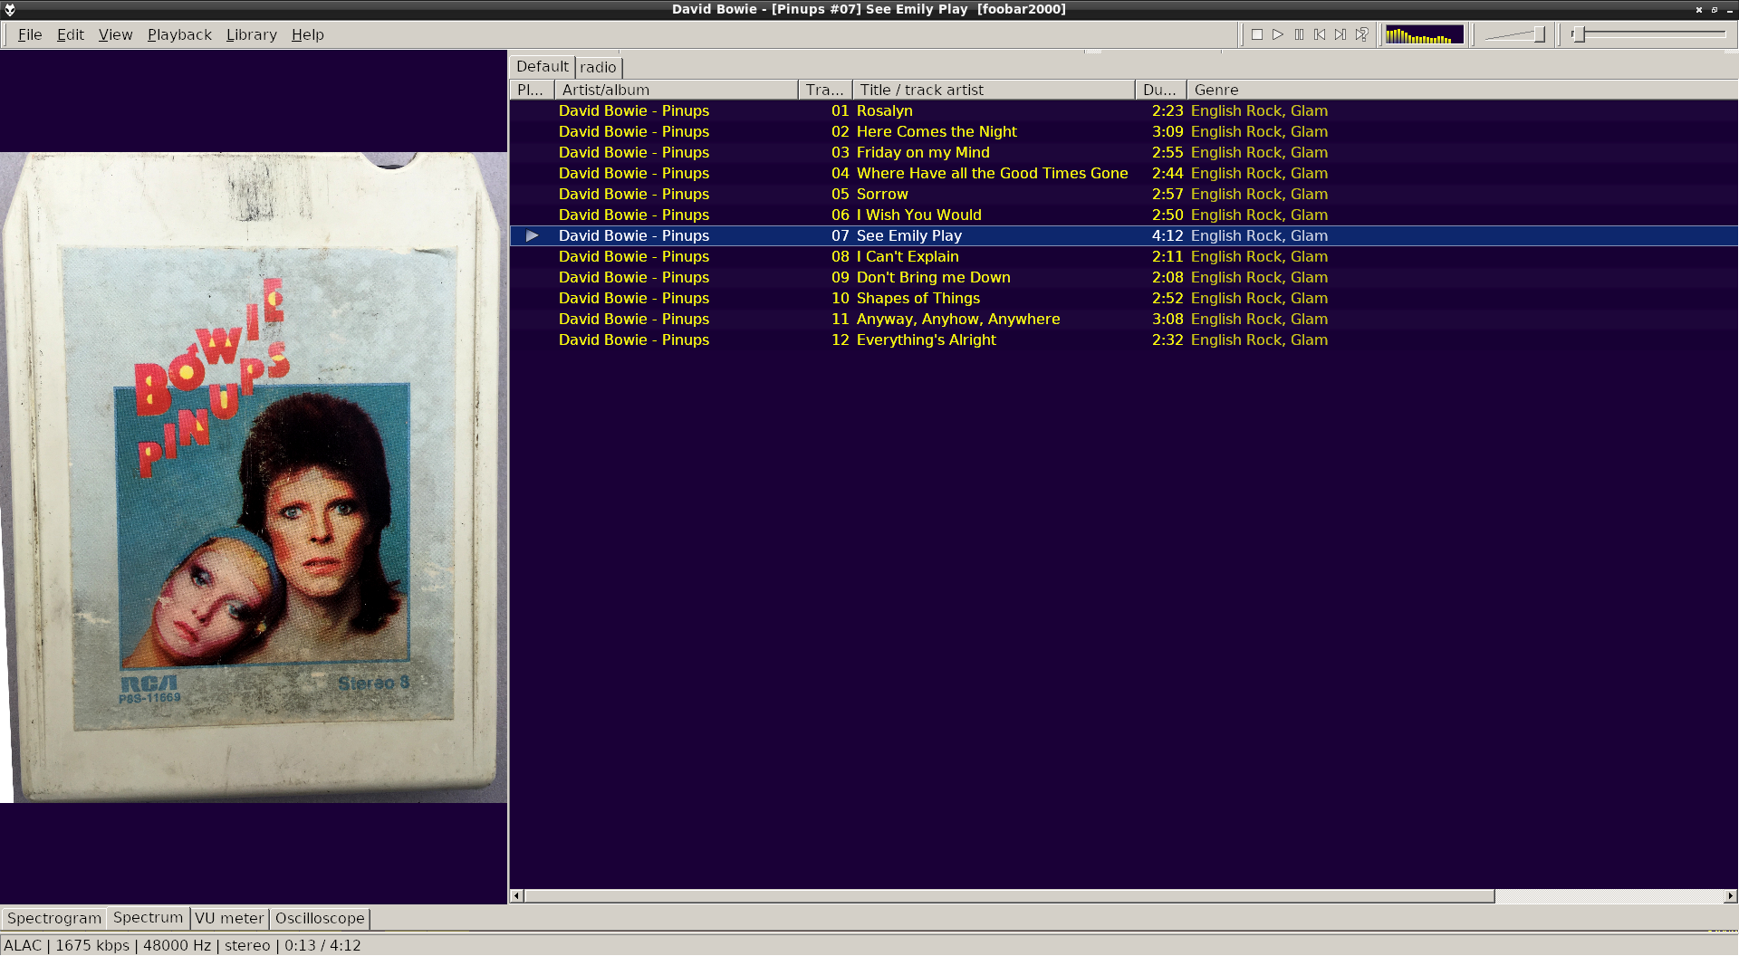Sort by the Track number column header
Image resolution: width=1739 pixels, height=956 pixels.
(x=825, y=90)
